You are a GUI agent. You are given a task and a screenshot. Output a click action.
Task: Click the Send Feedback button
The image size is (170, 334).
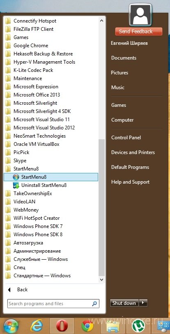[x=139, y=32]
